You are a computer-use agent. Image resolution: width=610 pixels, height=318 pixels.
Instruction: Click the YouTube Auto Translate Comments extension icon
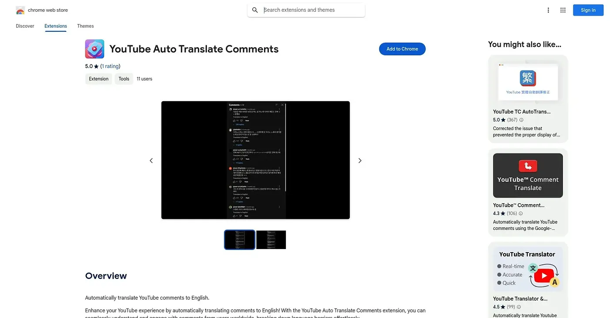coord(95,49)
